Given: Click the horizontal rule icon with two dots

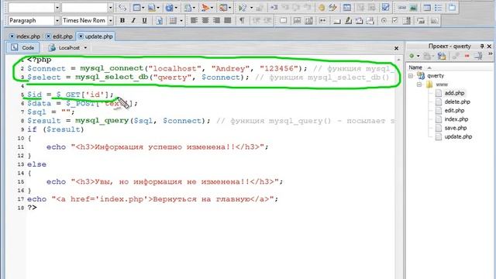Looking at the screenshot, I should coord(322,21).
